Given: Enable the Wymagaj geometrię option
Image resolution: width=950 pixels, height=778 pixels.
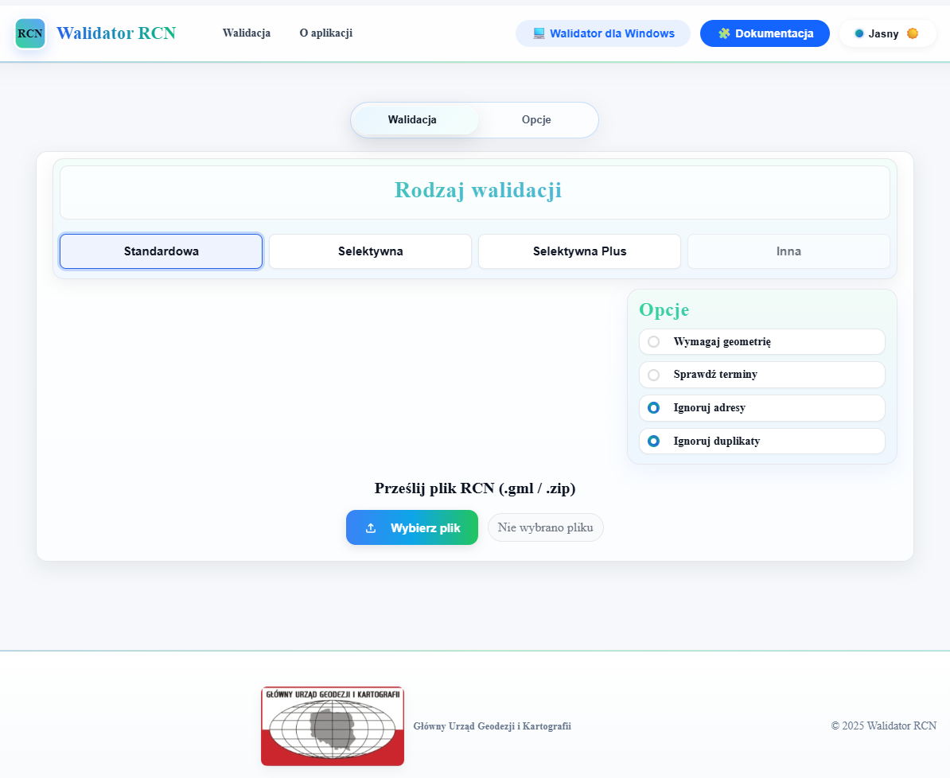Looking at the screenshot, I should [654, 342].
